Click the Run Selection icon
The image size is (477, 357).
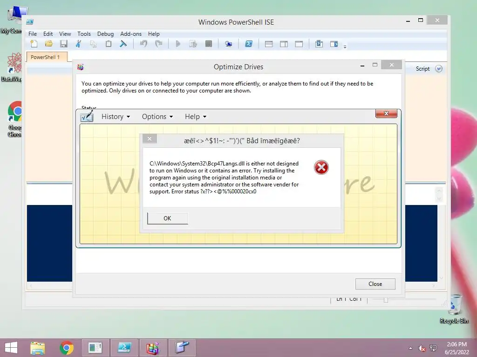(193, 44)
